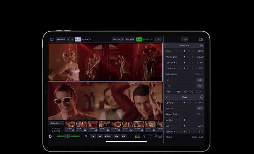
Task: Toggle the Vertical mask NO switch
Action: click(x=200, y=108)
